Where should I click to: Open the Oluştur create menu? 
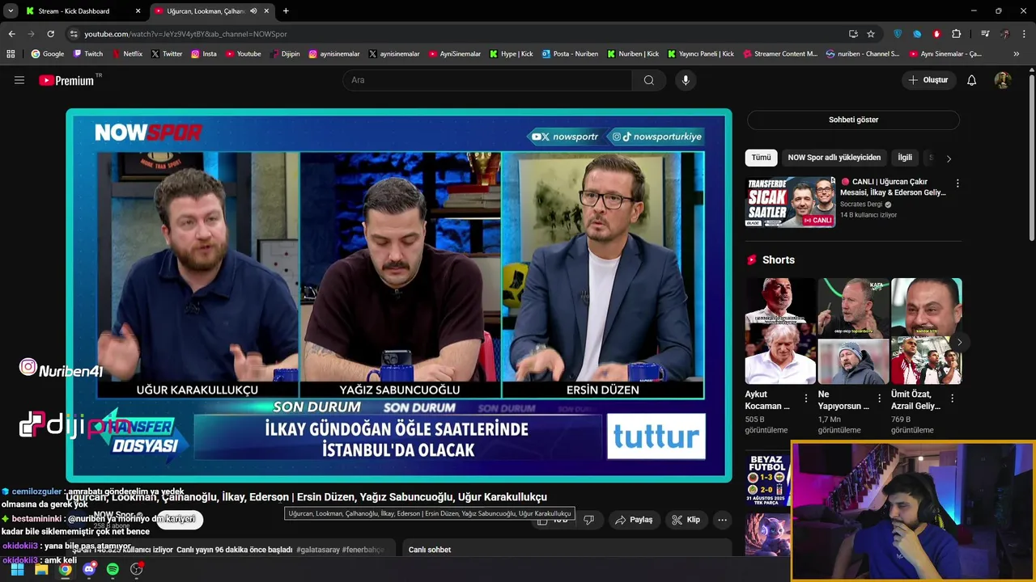pyautogui.click(x=928, y=80)
